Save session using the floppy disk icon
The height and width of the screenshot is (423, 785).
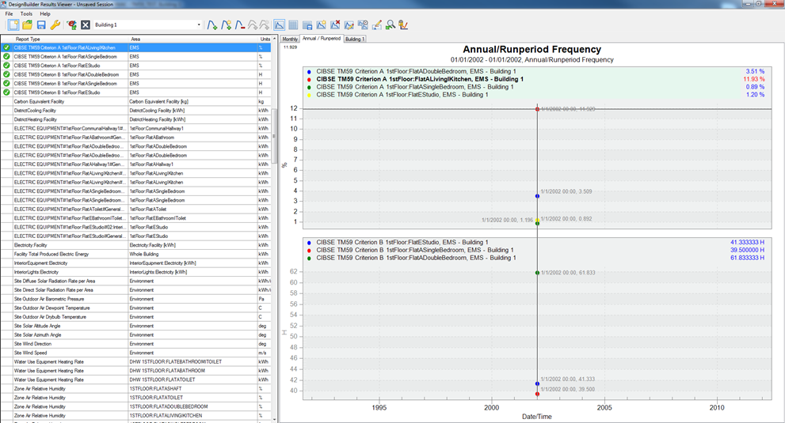40,25
